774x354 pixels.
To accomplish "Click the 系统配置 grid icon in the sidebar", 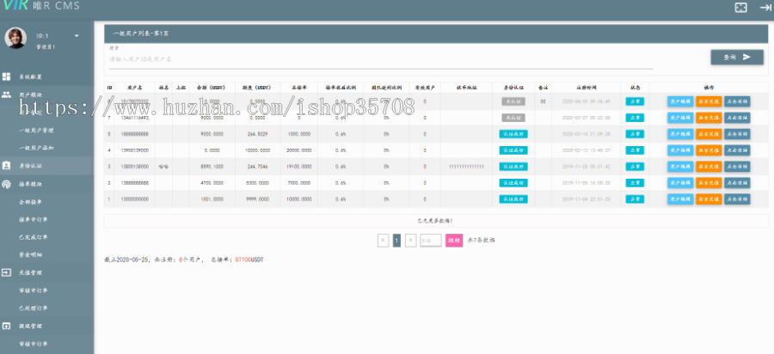I will pos(7,77).
